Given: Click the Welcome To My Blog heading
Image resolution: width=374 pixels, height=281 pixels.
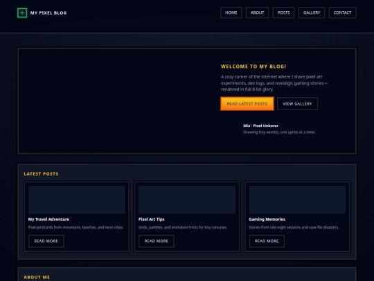Looking at the screenshot, I should 253,67.
